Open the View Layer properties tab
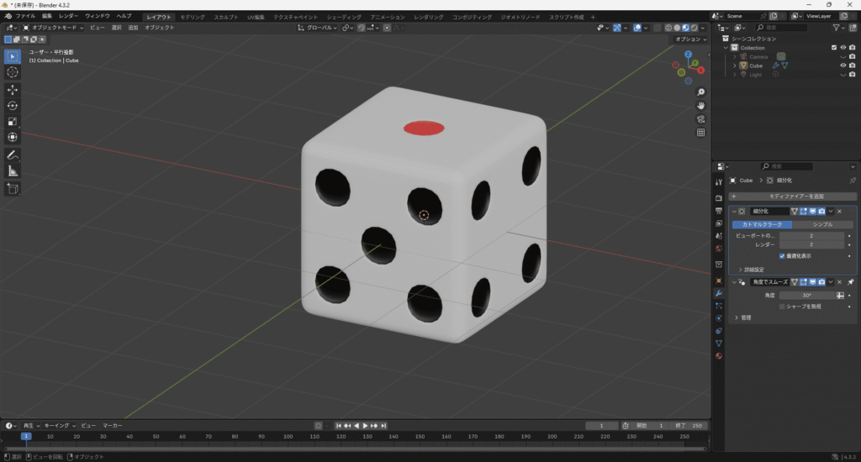 pyautogui.click(x=718, y=223)
